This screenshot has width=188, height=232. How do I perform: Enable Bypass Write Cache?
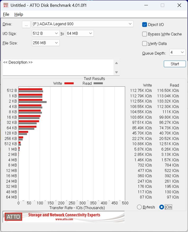click(145, 34)
